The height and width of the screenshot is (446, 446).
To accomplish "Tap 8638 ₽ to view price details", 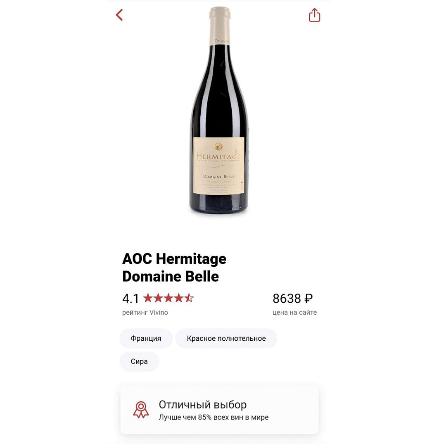I will coord(292,298).
